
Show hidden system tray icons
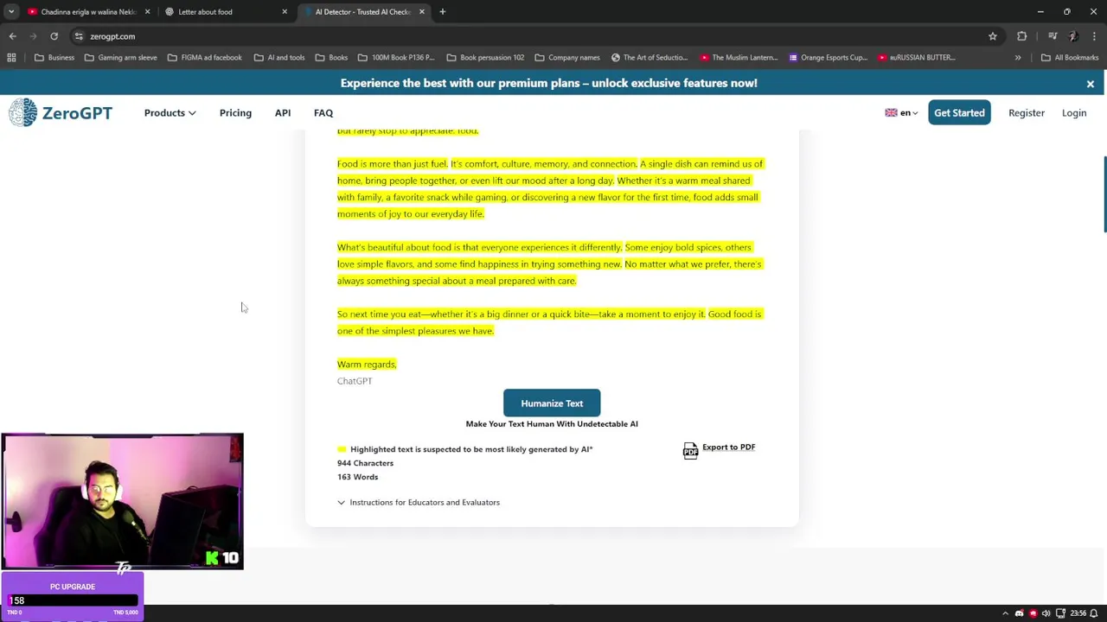(1005, 613)
